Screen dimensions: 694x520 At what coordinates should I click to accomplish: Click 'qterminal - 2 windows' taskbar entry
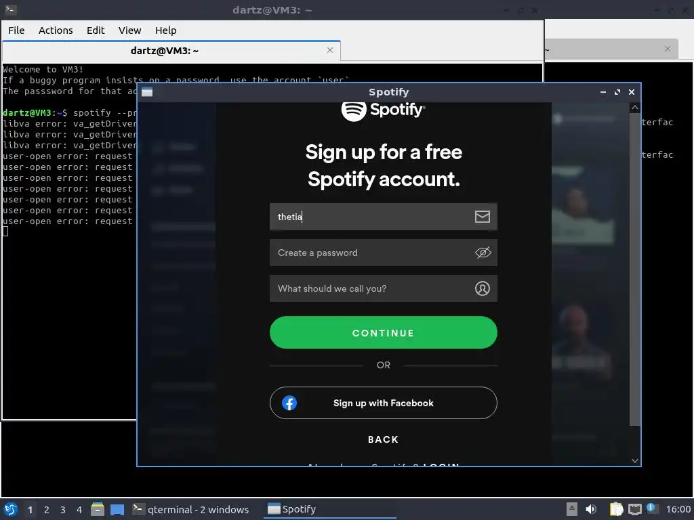[x=190, y=509]
